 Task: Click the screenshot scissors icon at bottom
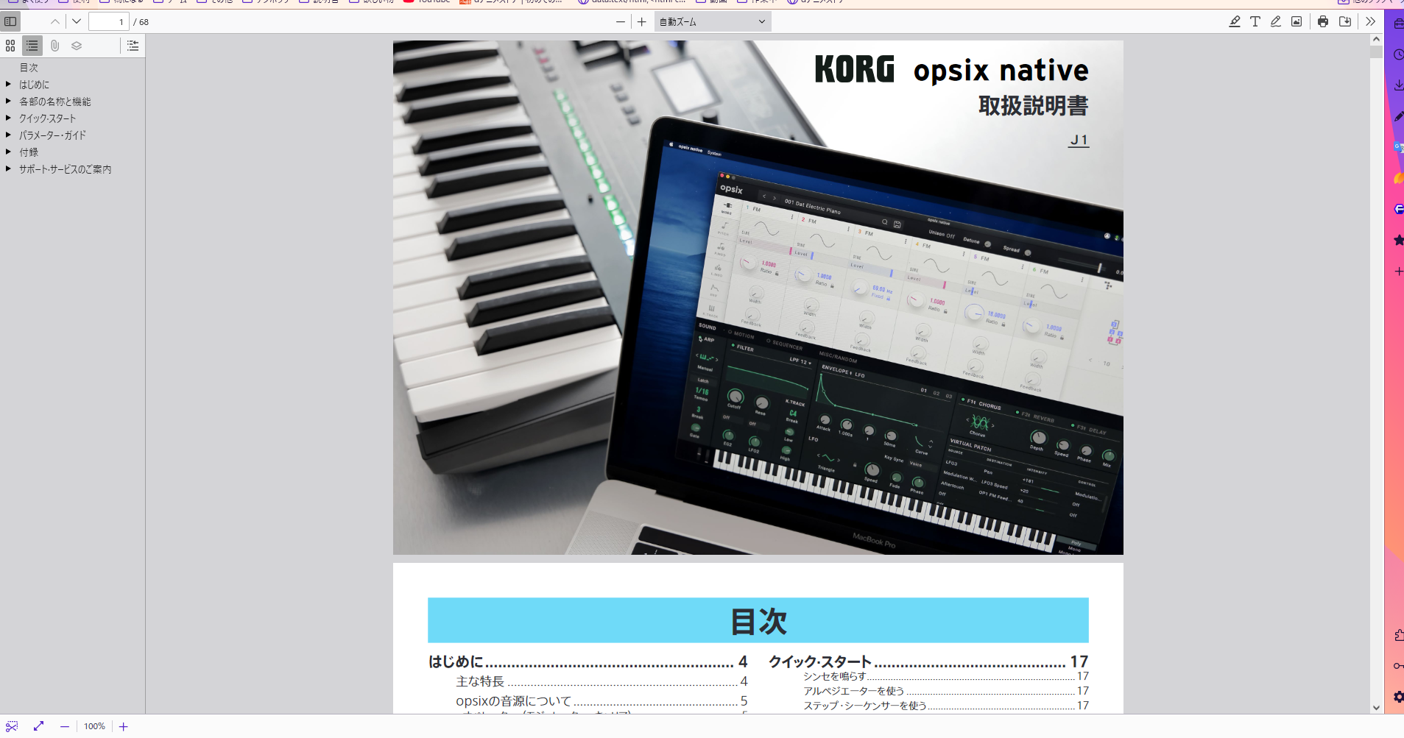click(x=12, y=726)
